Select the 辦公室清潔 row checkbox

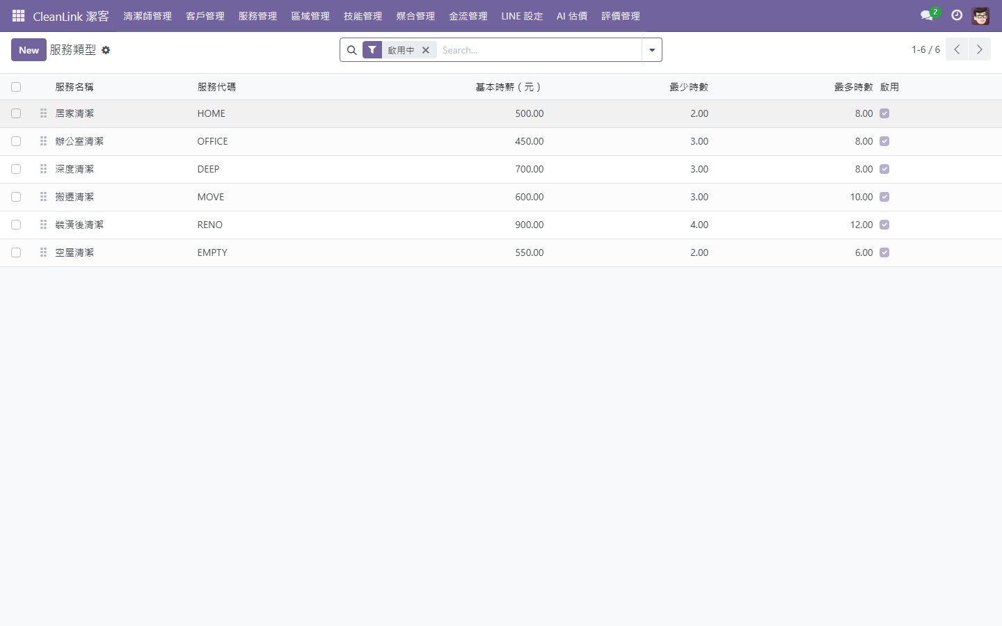(16, 141)
